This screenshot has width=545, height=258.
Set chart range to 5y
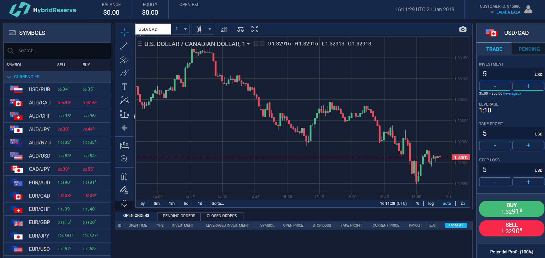point(143,203)
